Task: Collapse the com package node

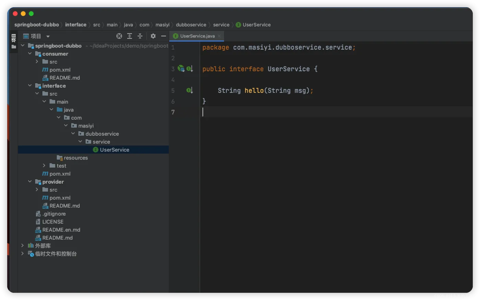Action: click(x=59, y=118)
